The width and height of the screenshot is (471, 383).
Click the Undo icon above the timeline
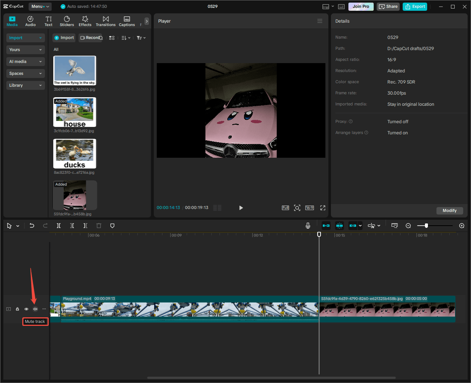click(32, 226)
